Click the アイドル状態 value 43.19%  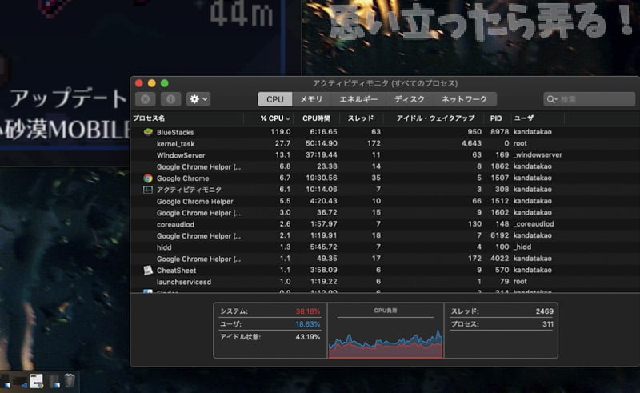coord(308,337)
